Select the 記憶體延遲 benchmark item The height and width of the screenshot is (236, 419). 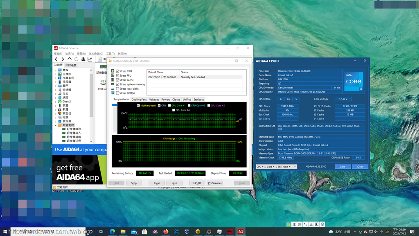tap(74, 141)
